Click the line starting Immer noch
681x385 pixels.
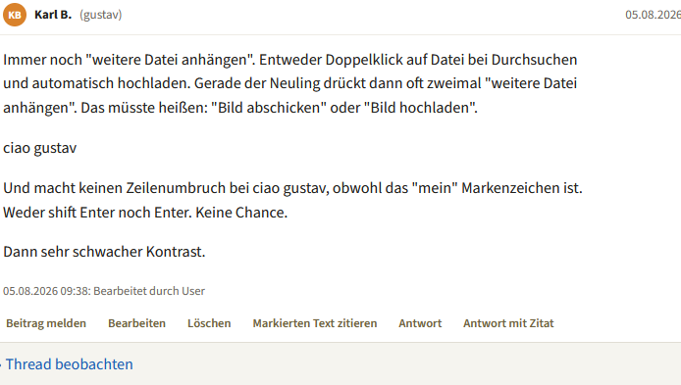[x=290, y=60]
